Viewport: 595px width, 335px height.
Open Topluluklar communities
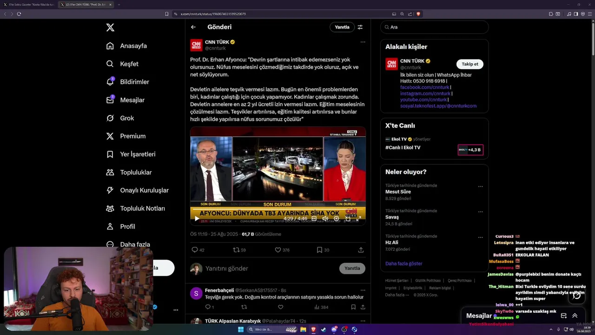pos(129,172)
